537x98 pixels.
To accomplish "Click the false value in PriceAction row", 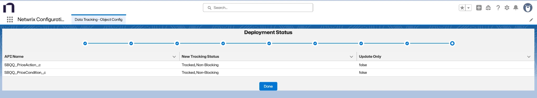I will coord(363,65).
